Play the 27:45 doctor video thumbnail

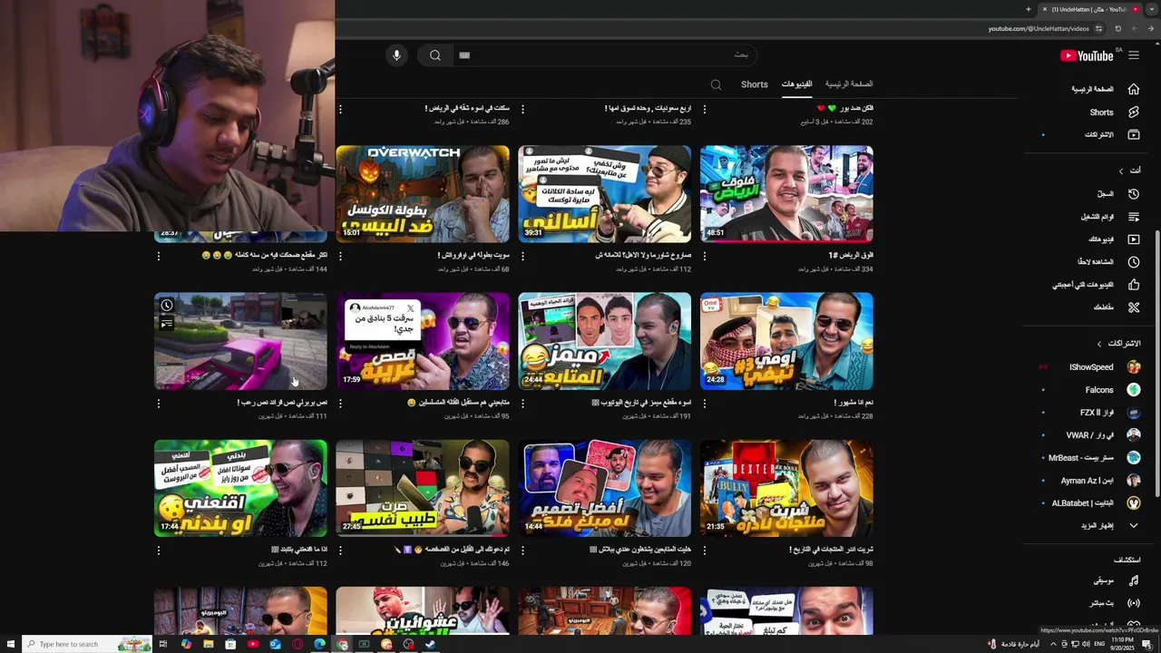(x=423, y=488)
